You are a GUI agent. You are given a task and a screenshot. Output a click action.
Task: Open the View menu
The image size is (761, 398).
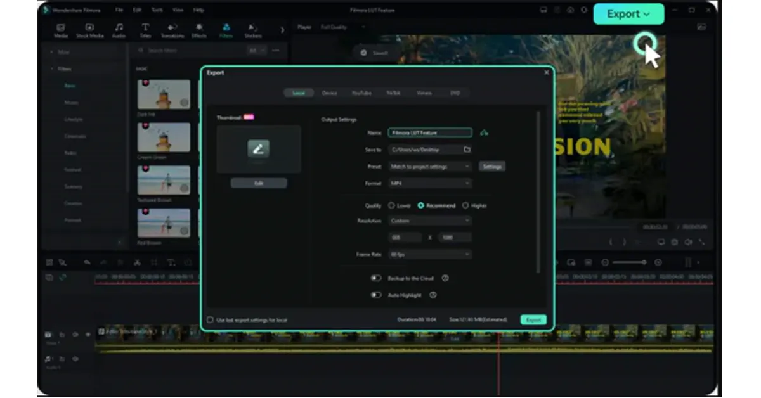pyautogui.click(x=178, y=10)
